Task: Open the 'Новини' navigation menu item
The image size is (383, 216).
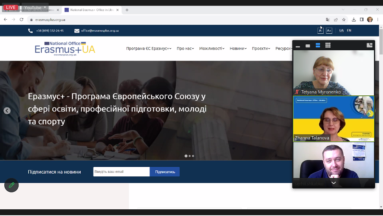Action: pos(238,49)
